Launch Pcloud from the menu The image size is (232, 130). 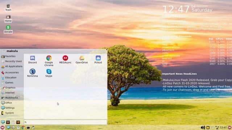[x=98, y=60]
